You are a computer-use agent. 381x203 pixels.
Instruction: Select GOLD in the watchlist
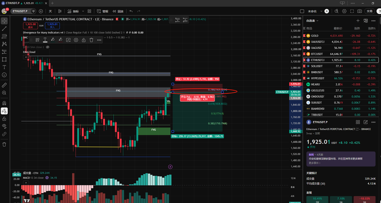point(341,36)
